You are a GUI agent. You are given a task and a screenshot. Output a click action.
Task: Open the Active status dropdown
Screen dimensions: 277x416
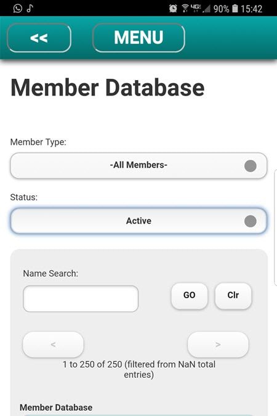click(x=138, y=221)
